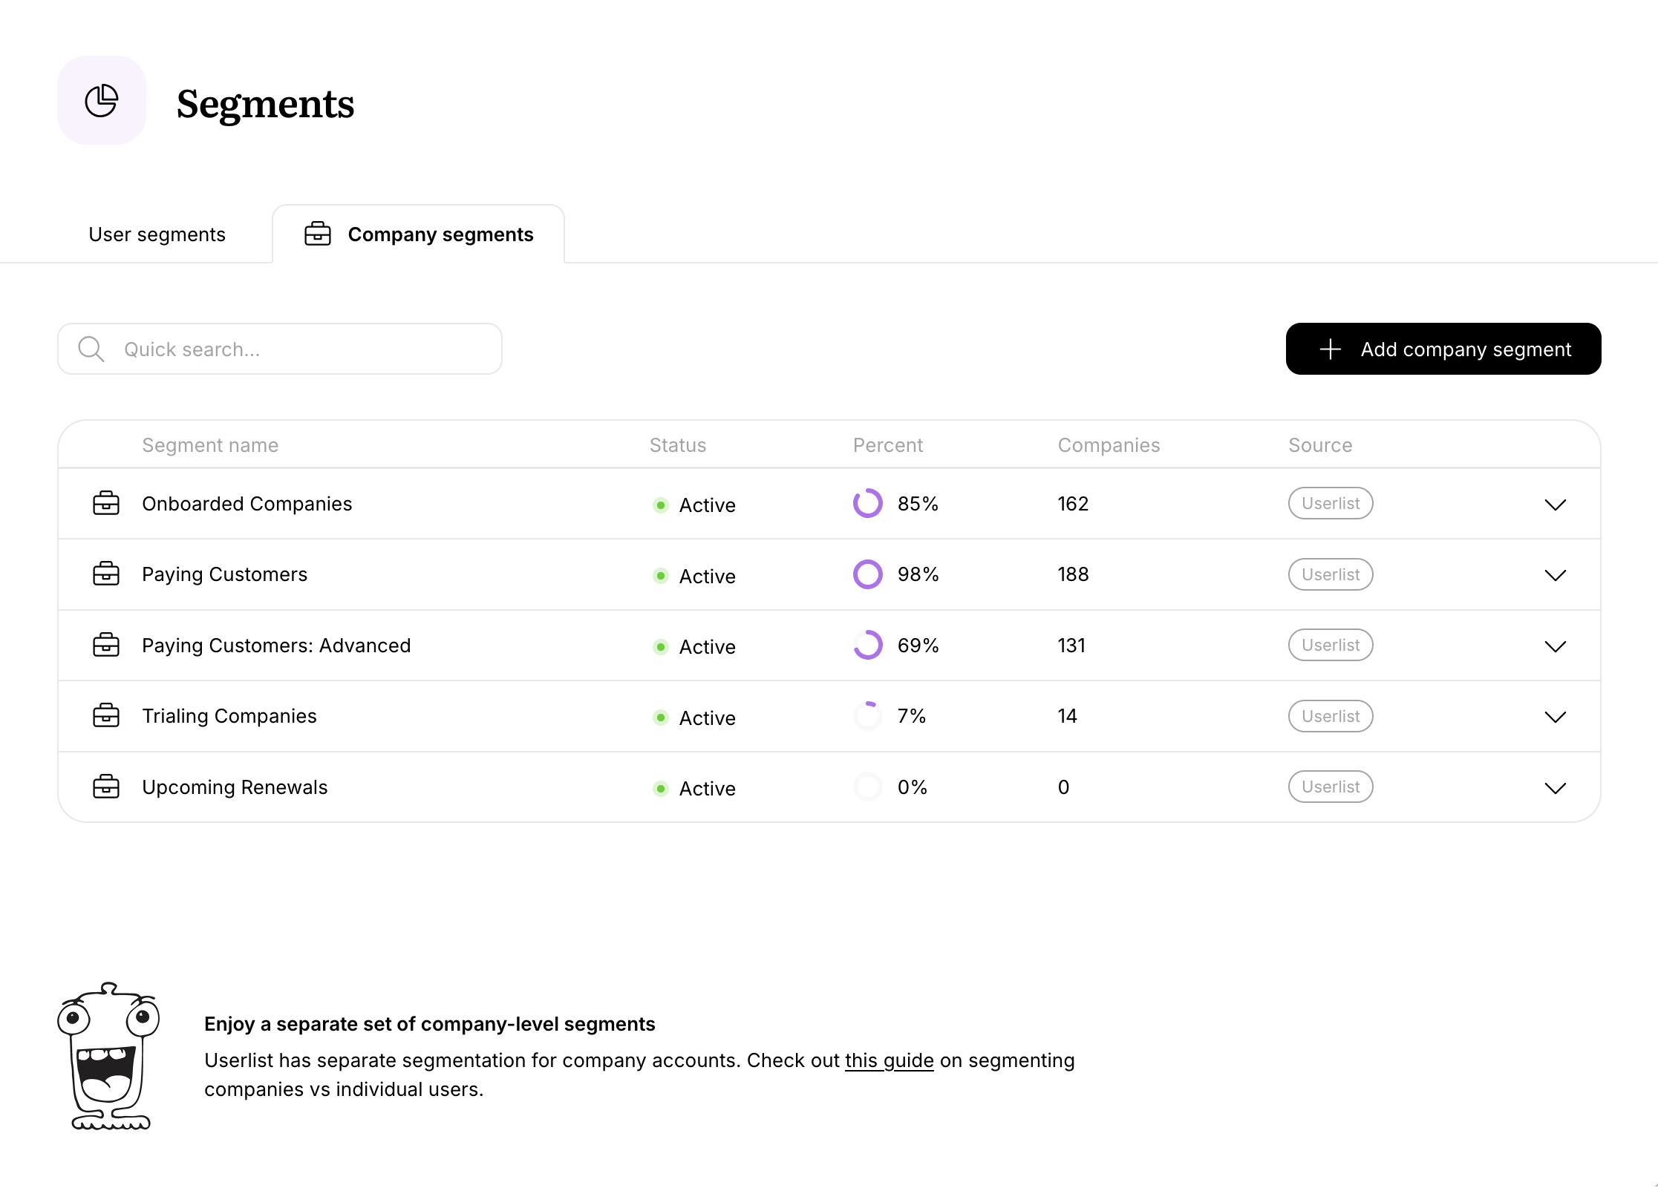
Task: Click the green Active status dot for Onboarded Companies
Action: tap(660, 505)
